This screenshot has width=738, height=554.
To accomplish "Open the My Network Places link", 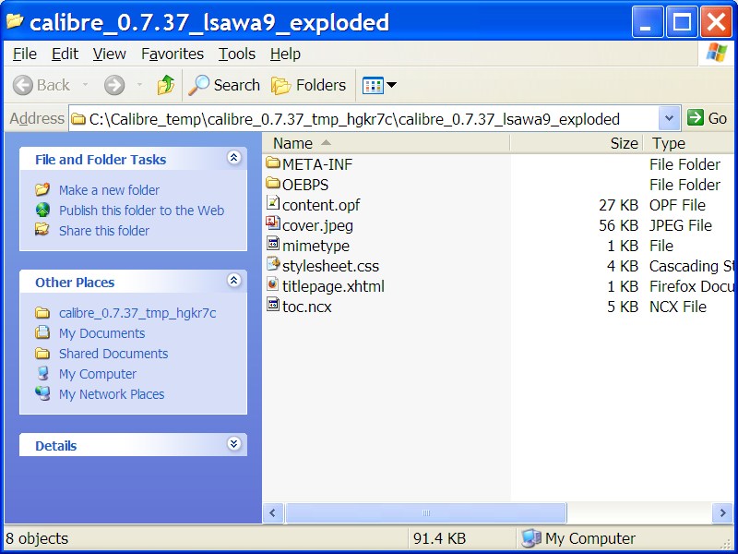I will pyautogui.click(x=112, y=394).
